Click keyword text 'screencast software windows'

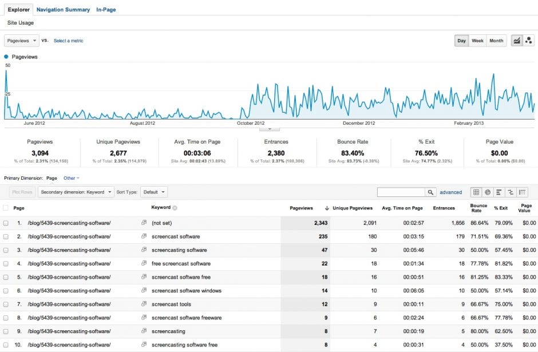click(x=187, y=291)
